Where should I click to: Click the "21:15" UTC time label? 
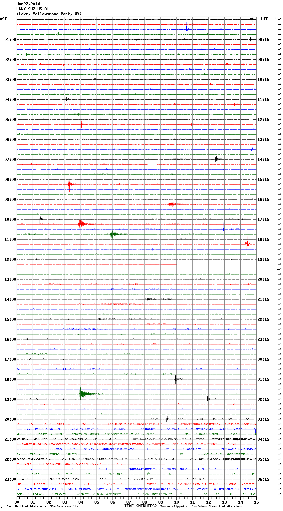tap(263, 299)
